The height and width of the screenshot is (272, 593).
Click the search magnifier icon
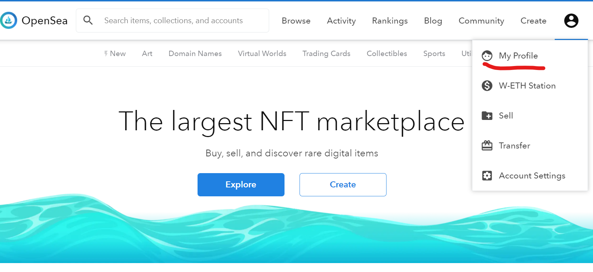(88, 20)
